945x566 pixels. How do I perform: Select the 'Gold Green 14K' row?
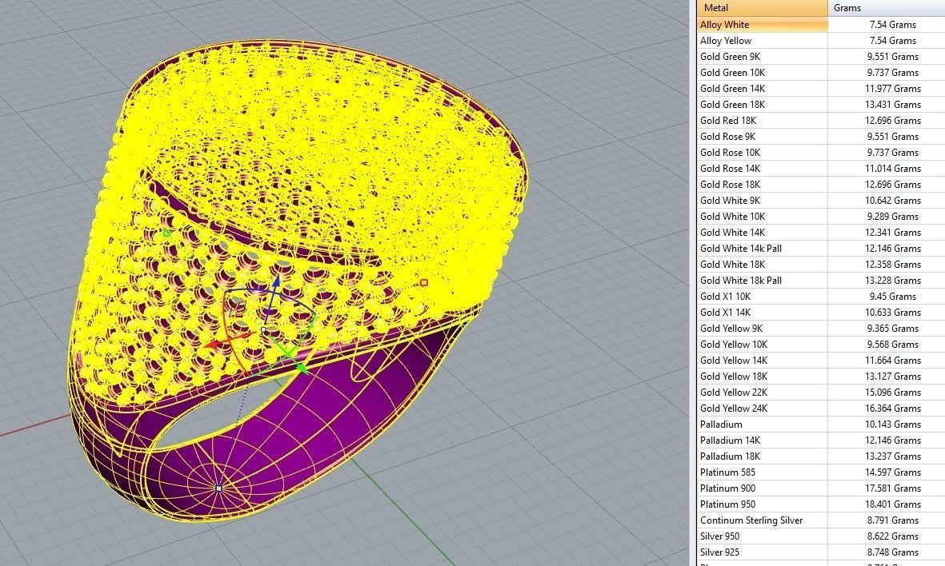point(821,89)
